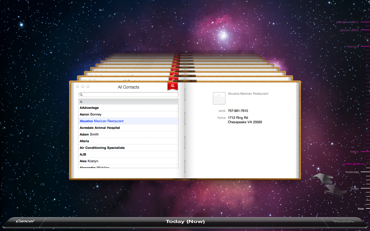Click the 1712 Ring Rd address line
The image size is (370, 231).
pos(238,118)
